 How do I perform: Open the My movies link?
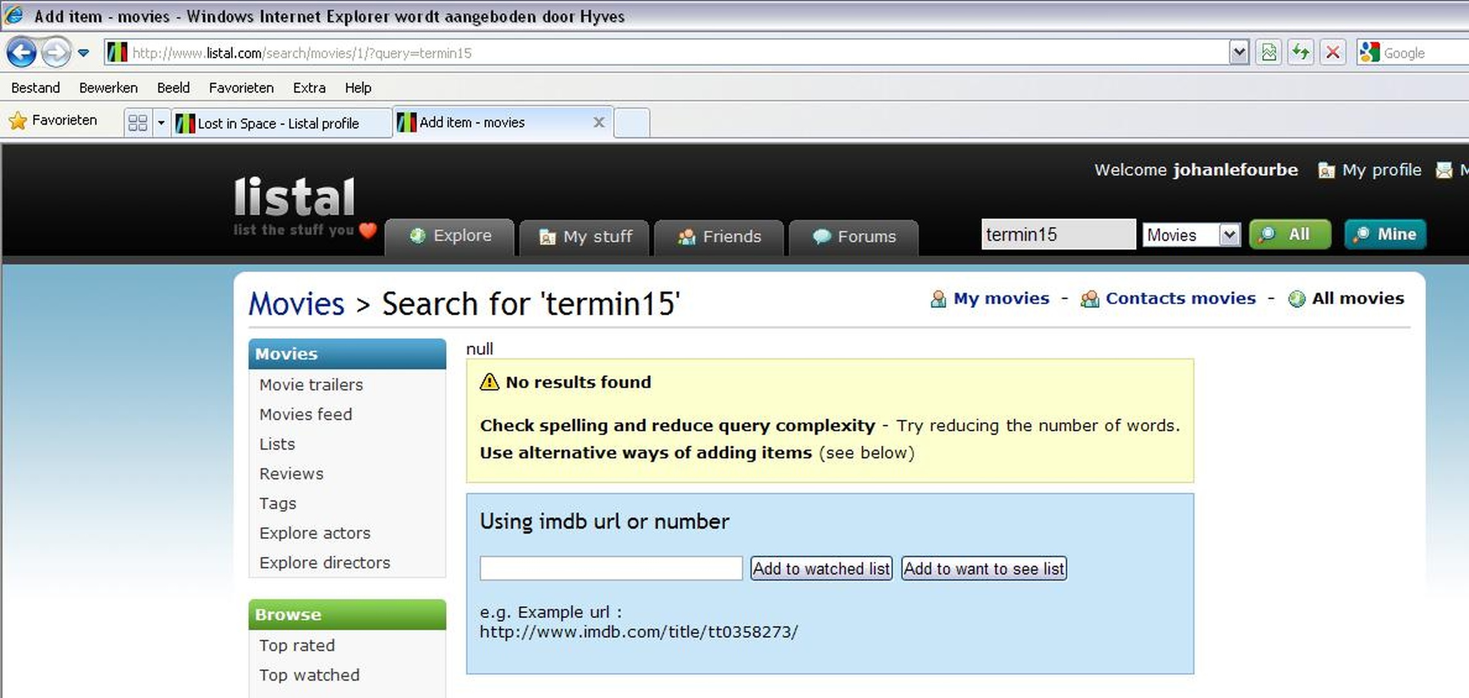pyautogui.click(x=1001, y=298)
